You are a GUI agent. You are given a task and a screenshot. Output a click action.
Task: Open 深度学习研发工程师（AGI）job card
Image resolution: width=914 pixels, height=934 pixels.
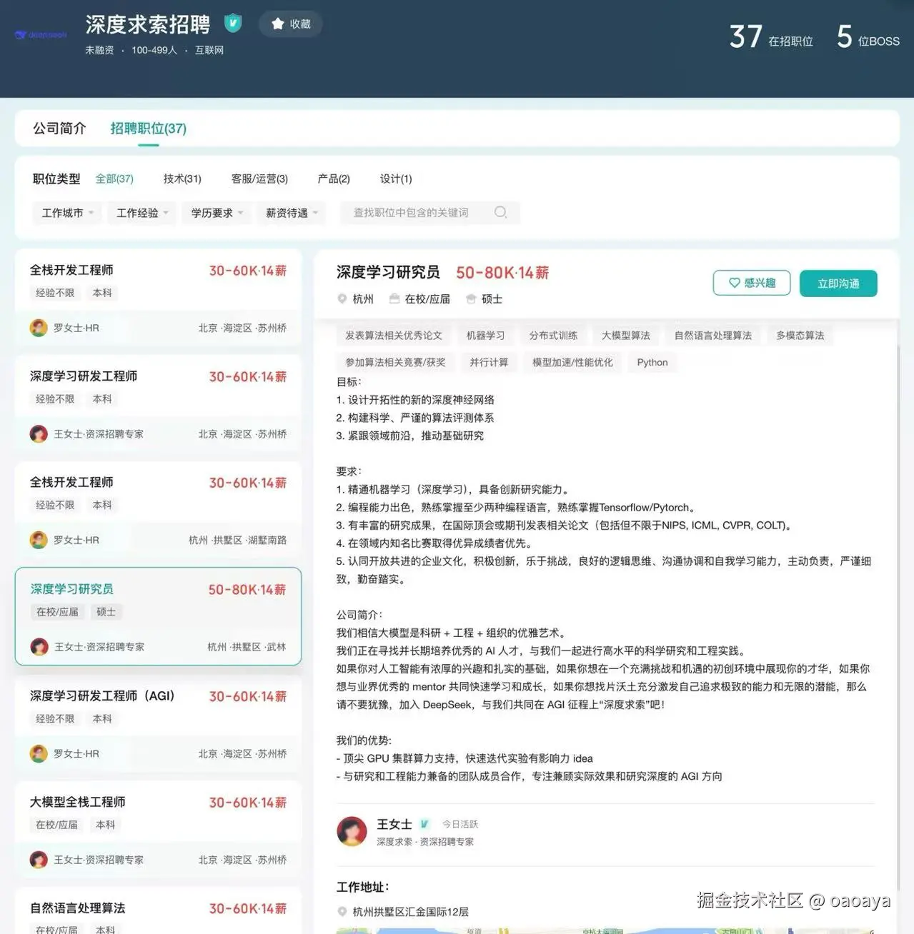click(158, 723)
